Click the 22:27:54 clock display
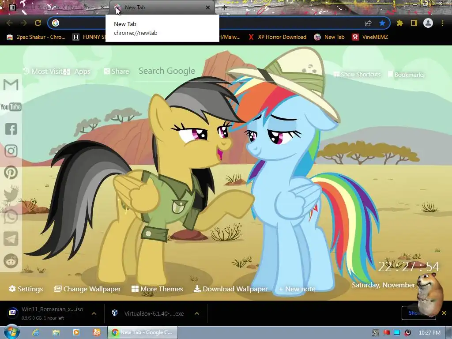Screen dimensions: 452x339 coord(408,267)
